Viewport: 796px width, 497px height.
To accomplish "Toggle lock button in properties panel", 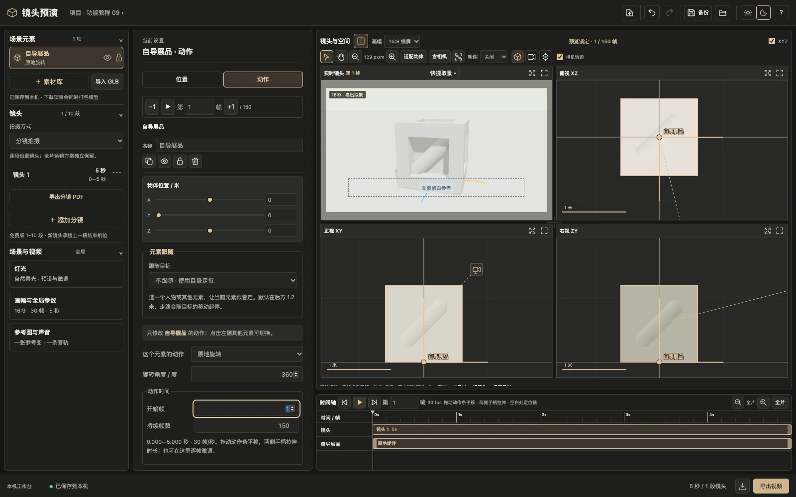I will (180, 161).
